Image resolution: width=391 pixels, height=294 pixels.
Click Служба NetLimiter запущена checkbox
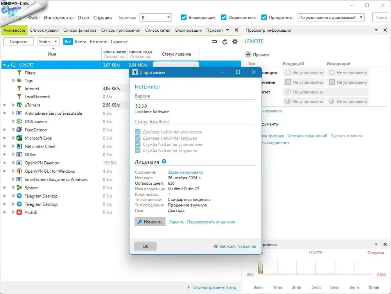coord(137,150)
